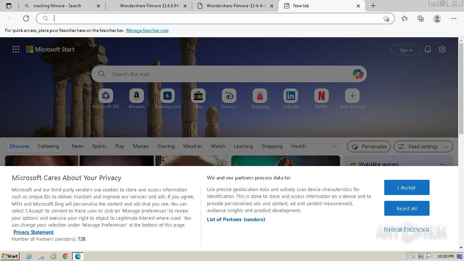This screenshot has width=464, height=261.
Task: Click the Windows Start button
Action: point(10,256)
